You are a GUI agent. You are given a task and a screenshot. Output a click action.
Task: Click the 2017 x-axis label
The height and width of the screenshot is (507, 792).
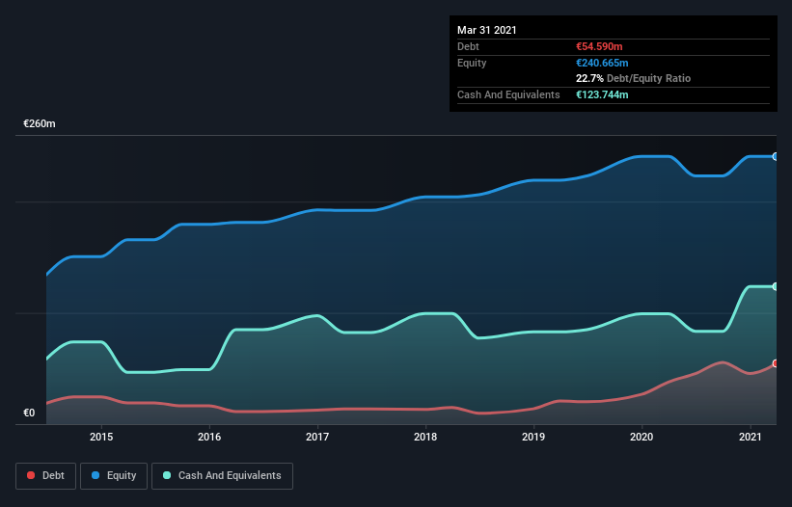[317, 437]
